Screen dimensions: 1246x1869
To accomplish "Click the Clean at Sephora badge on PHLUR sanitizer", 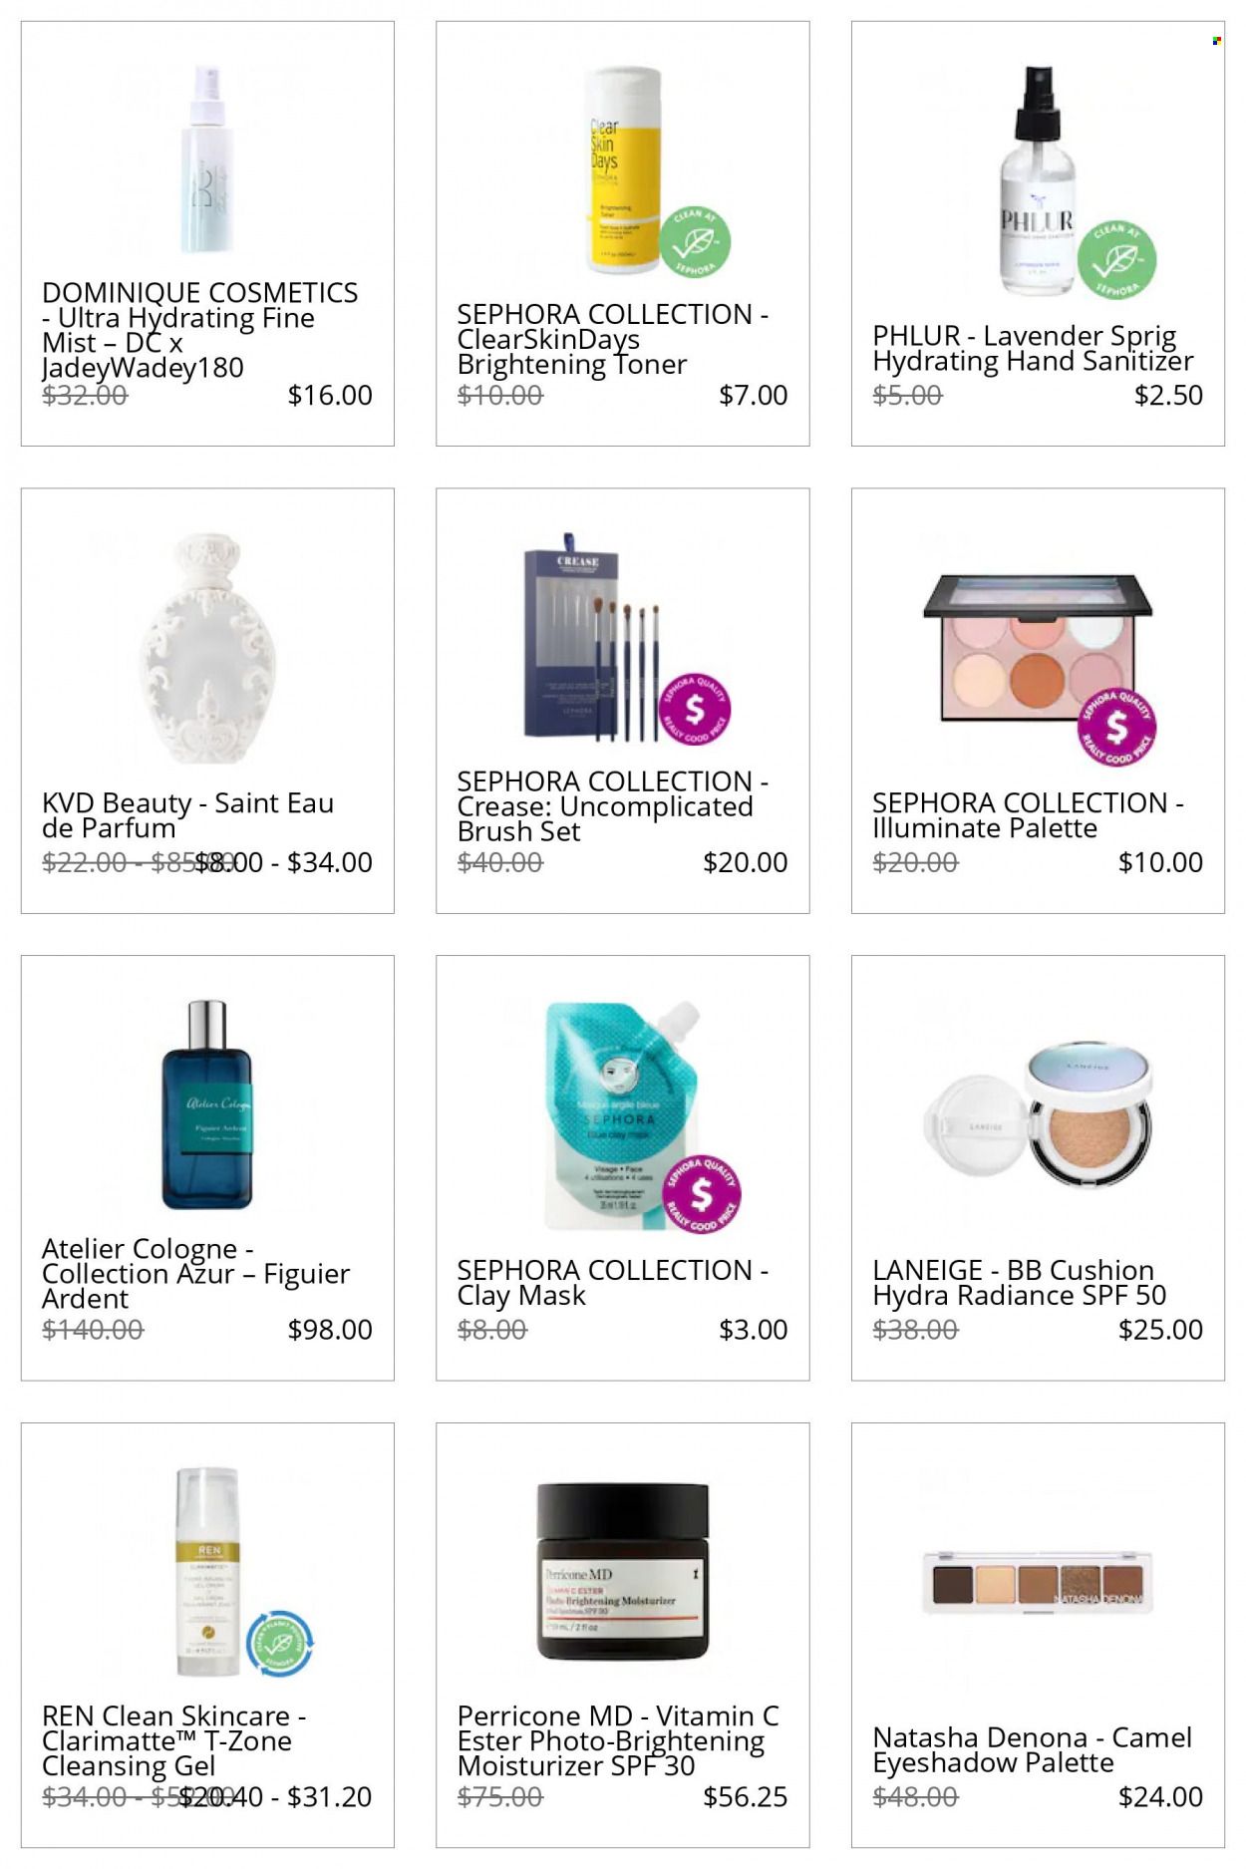I will coord(1117,259).
